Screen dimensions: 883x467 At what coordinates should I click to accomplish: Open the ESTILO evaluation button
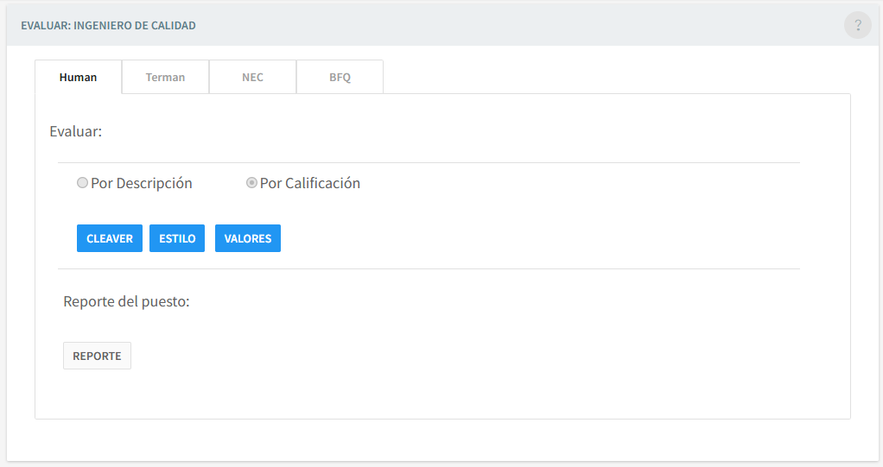pos(177,238)
